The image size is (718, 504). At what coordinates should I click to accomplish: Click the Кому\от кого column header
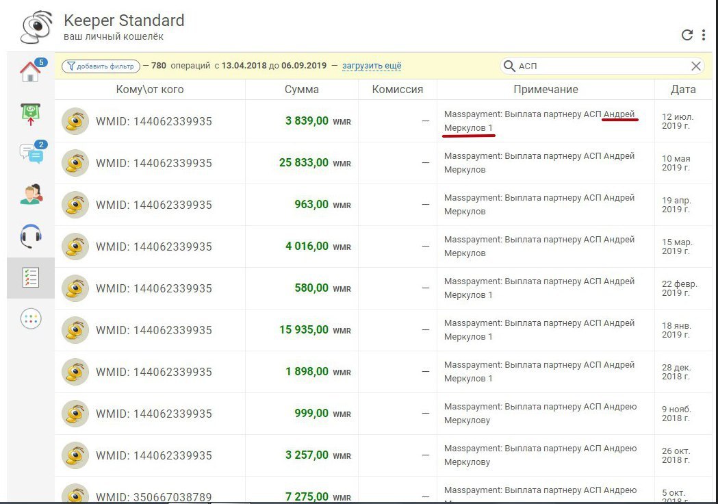click(150, 89)
